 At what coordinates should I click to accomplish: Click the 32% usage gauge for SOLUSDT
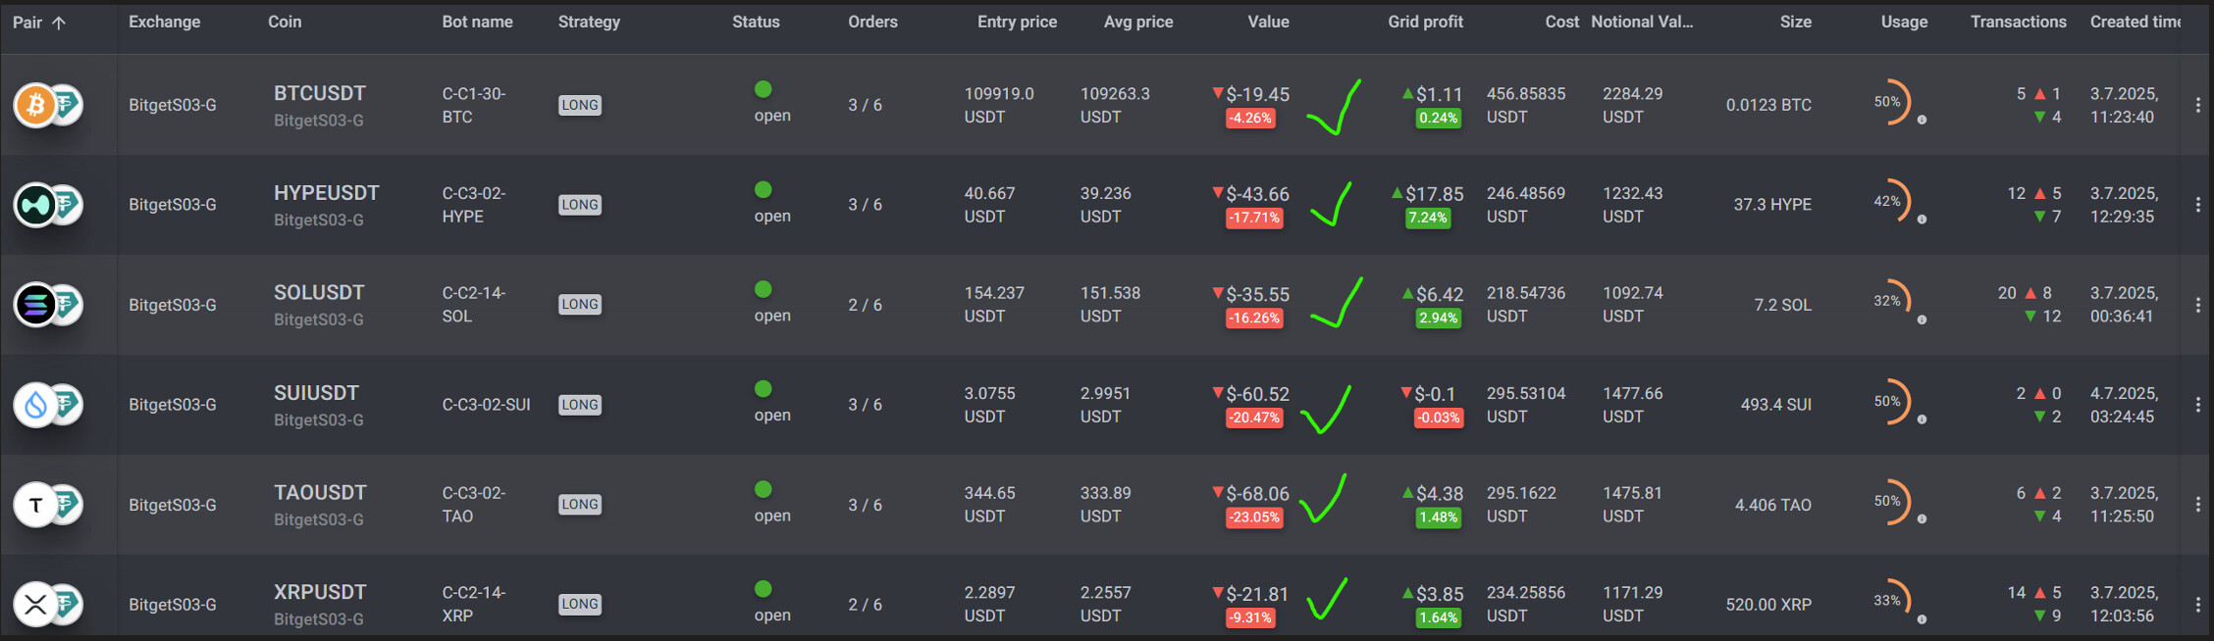[x=1892, y=301]
